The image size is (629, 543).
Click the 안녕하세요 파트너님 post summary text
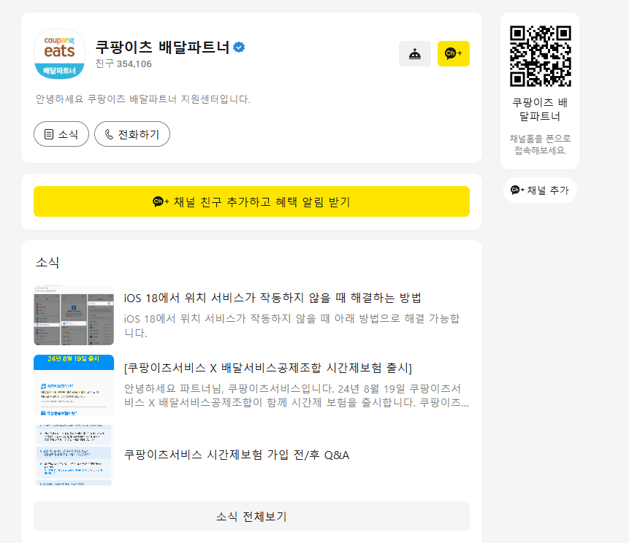[296, 395]
